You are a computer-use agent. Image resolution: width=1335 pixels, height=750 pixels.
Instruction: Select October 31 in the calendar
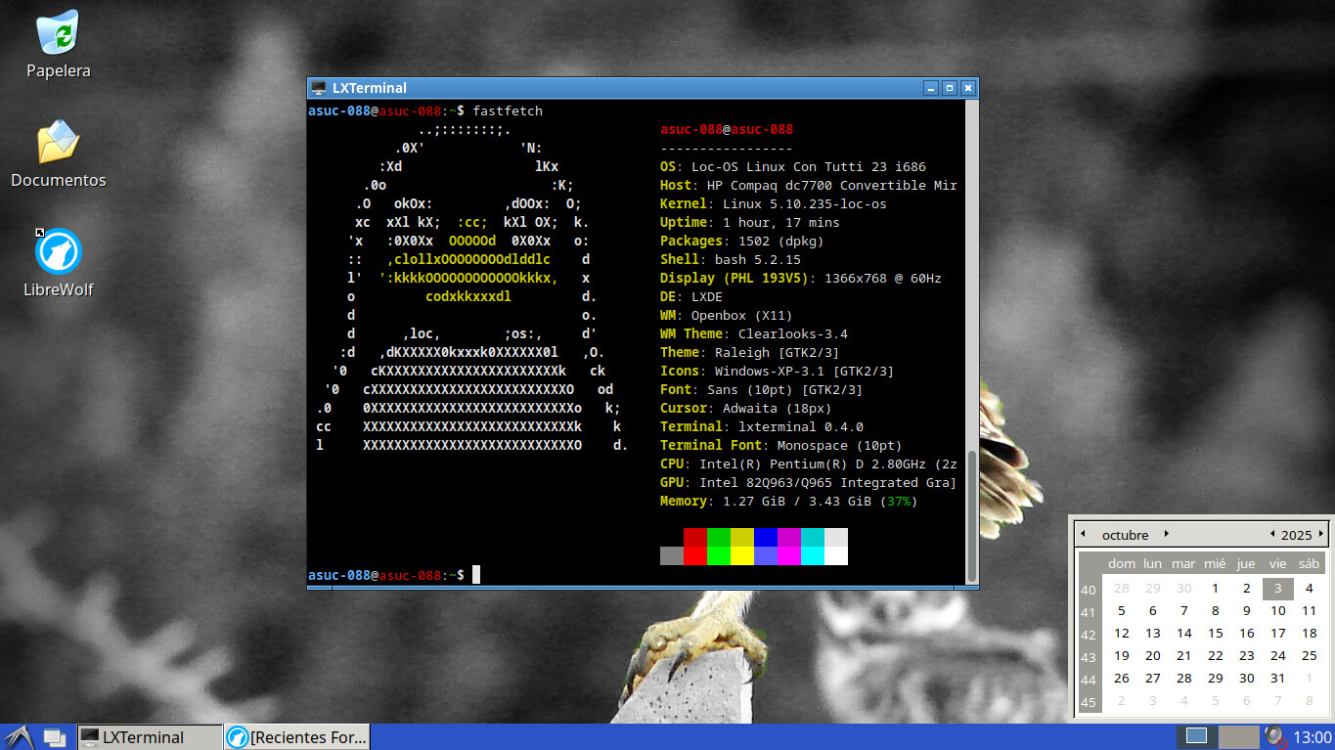[x=1277, y=678]
